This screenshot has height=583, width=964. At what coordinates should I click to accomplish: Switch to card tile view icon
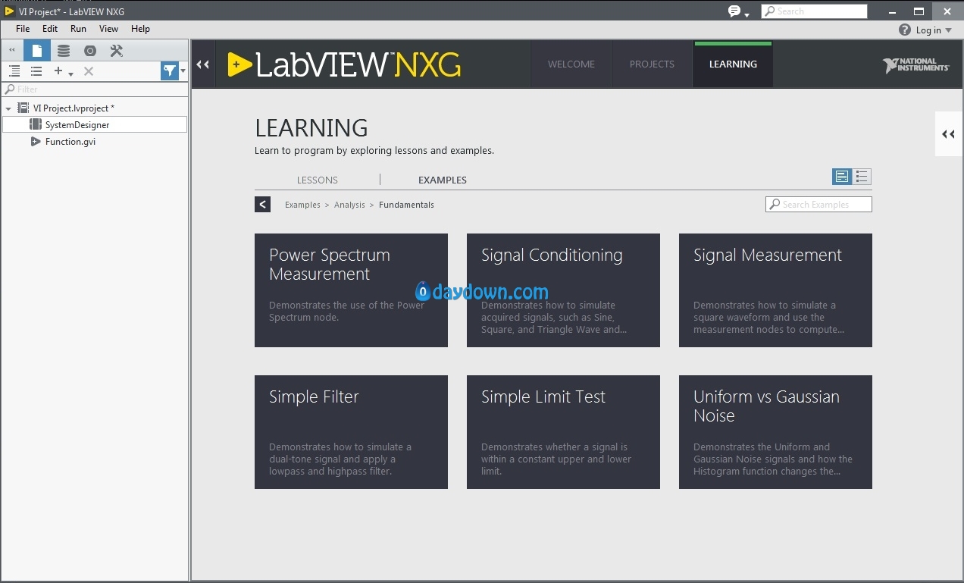pos(842,177)
